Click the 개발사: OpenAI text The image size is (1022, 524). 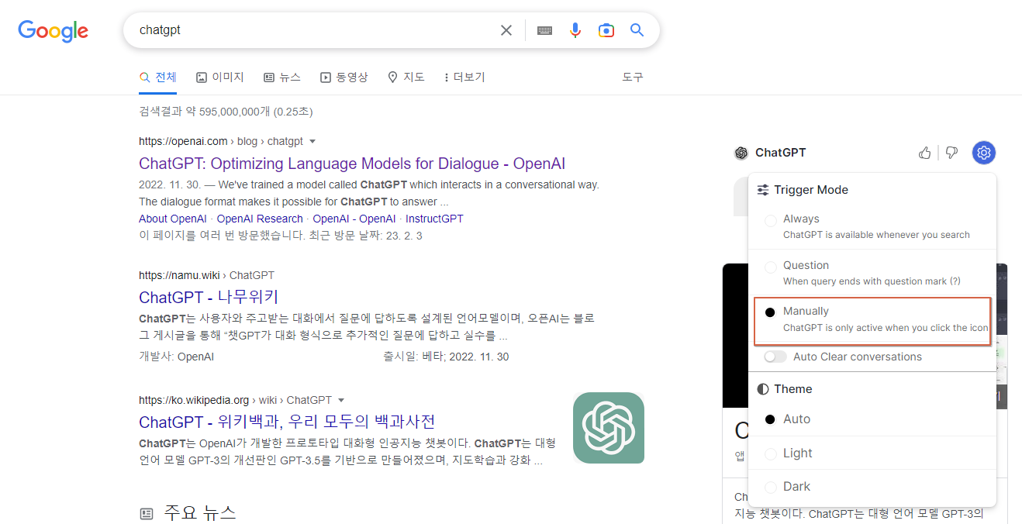tap(176, 357)
